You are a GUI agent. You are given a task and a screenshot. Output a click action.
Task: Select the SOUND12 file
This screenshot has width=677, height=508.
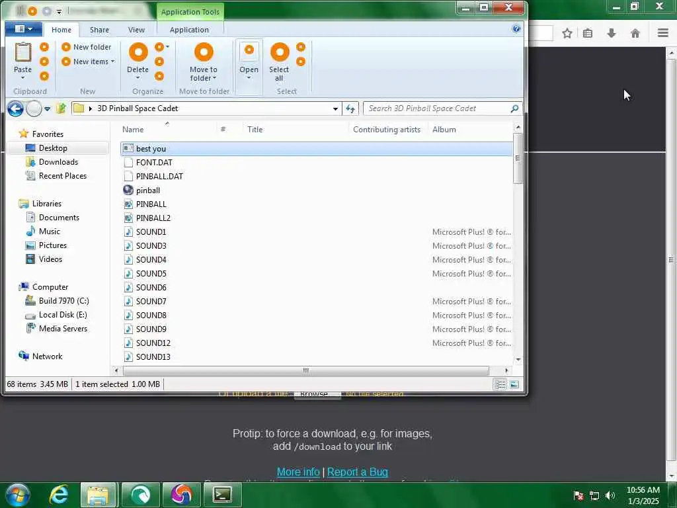(153, 343)
